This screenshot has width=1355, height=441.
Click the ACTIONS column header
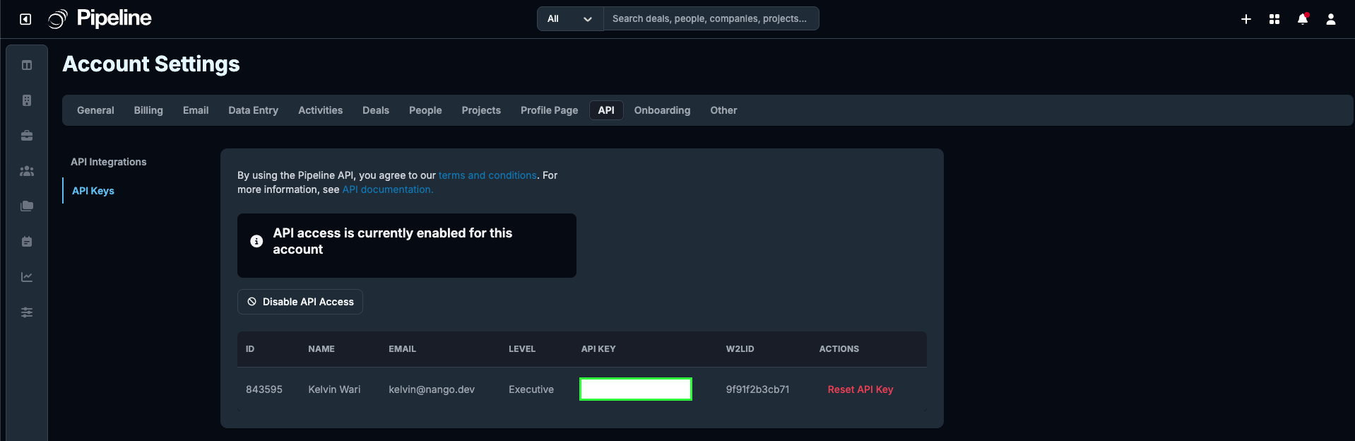click(839, 349)
